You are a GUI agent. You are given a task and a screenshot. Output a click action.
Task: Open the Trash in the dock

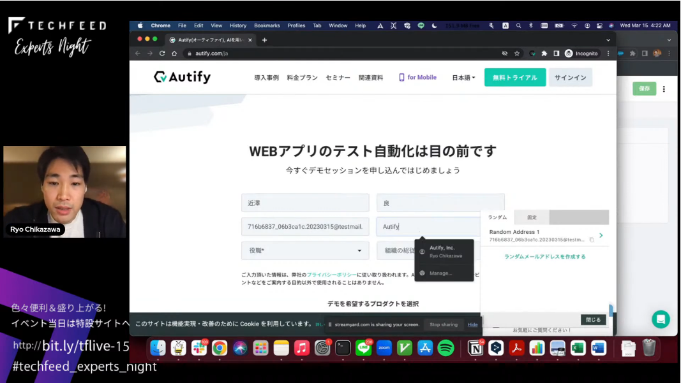[x=649, y=348]
